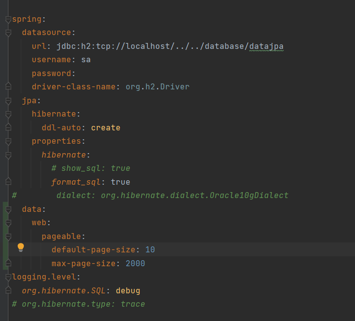Image resolution: width=355 pixels, height=321 pixels.
Task: Click the 'default-page-size' key text
Action: coord(93,250)
